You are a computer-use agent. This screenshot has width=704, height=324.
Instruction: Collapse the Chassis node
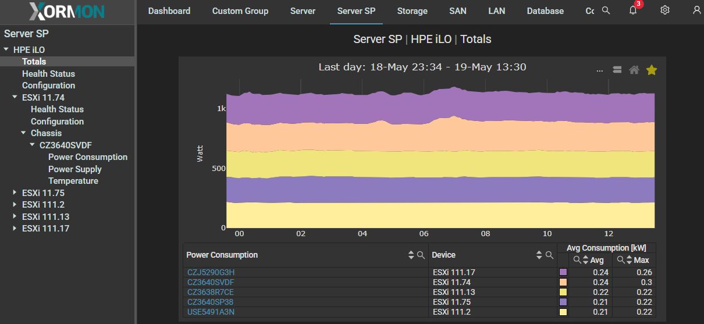coord(24,133)
